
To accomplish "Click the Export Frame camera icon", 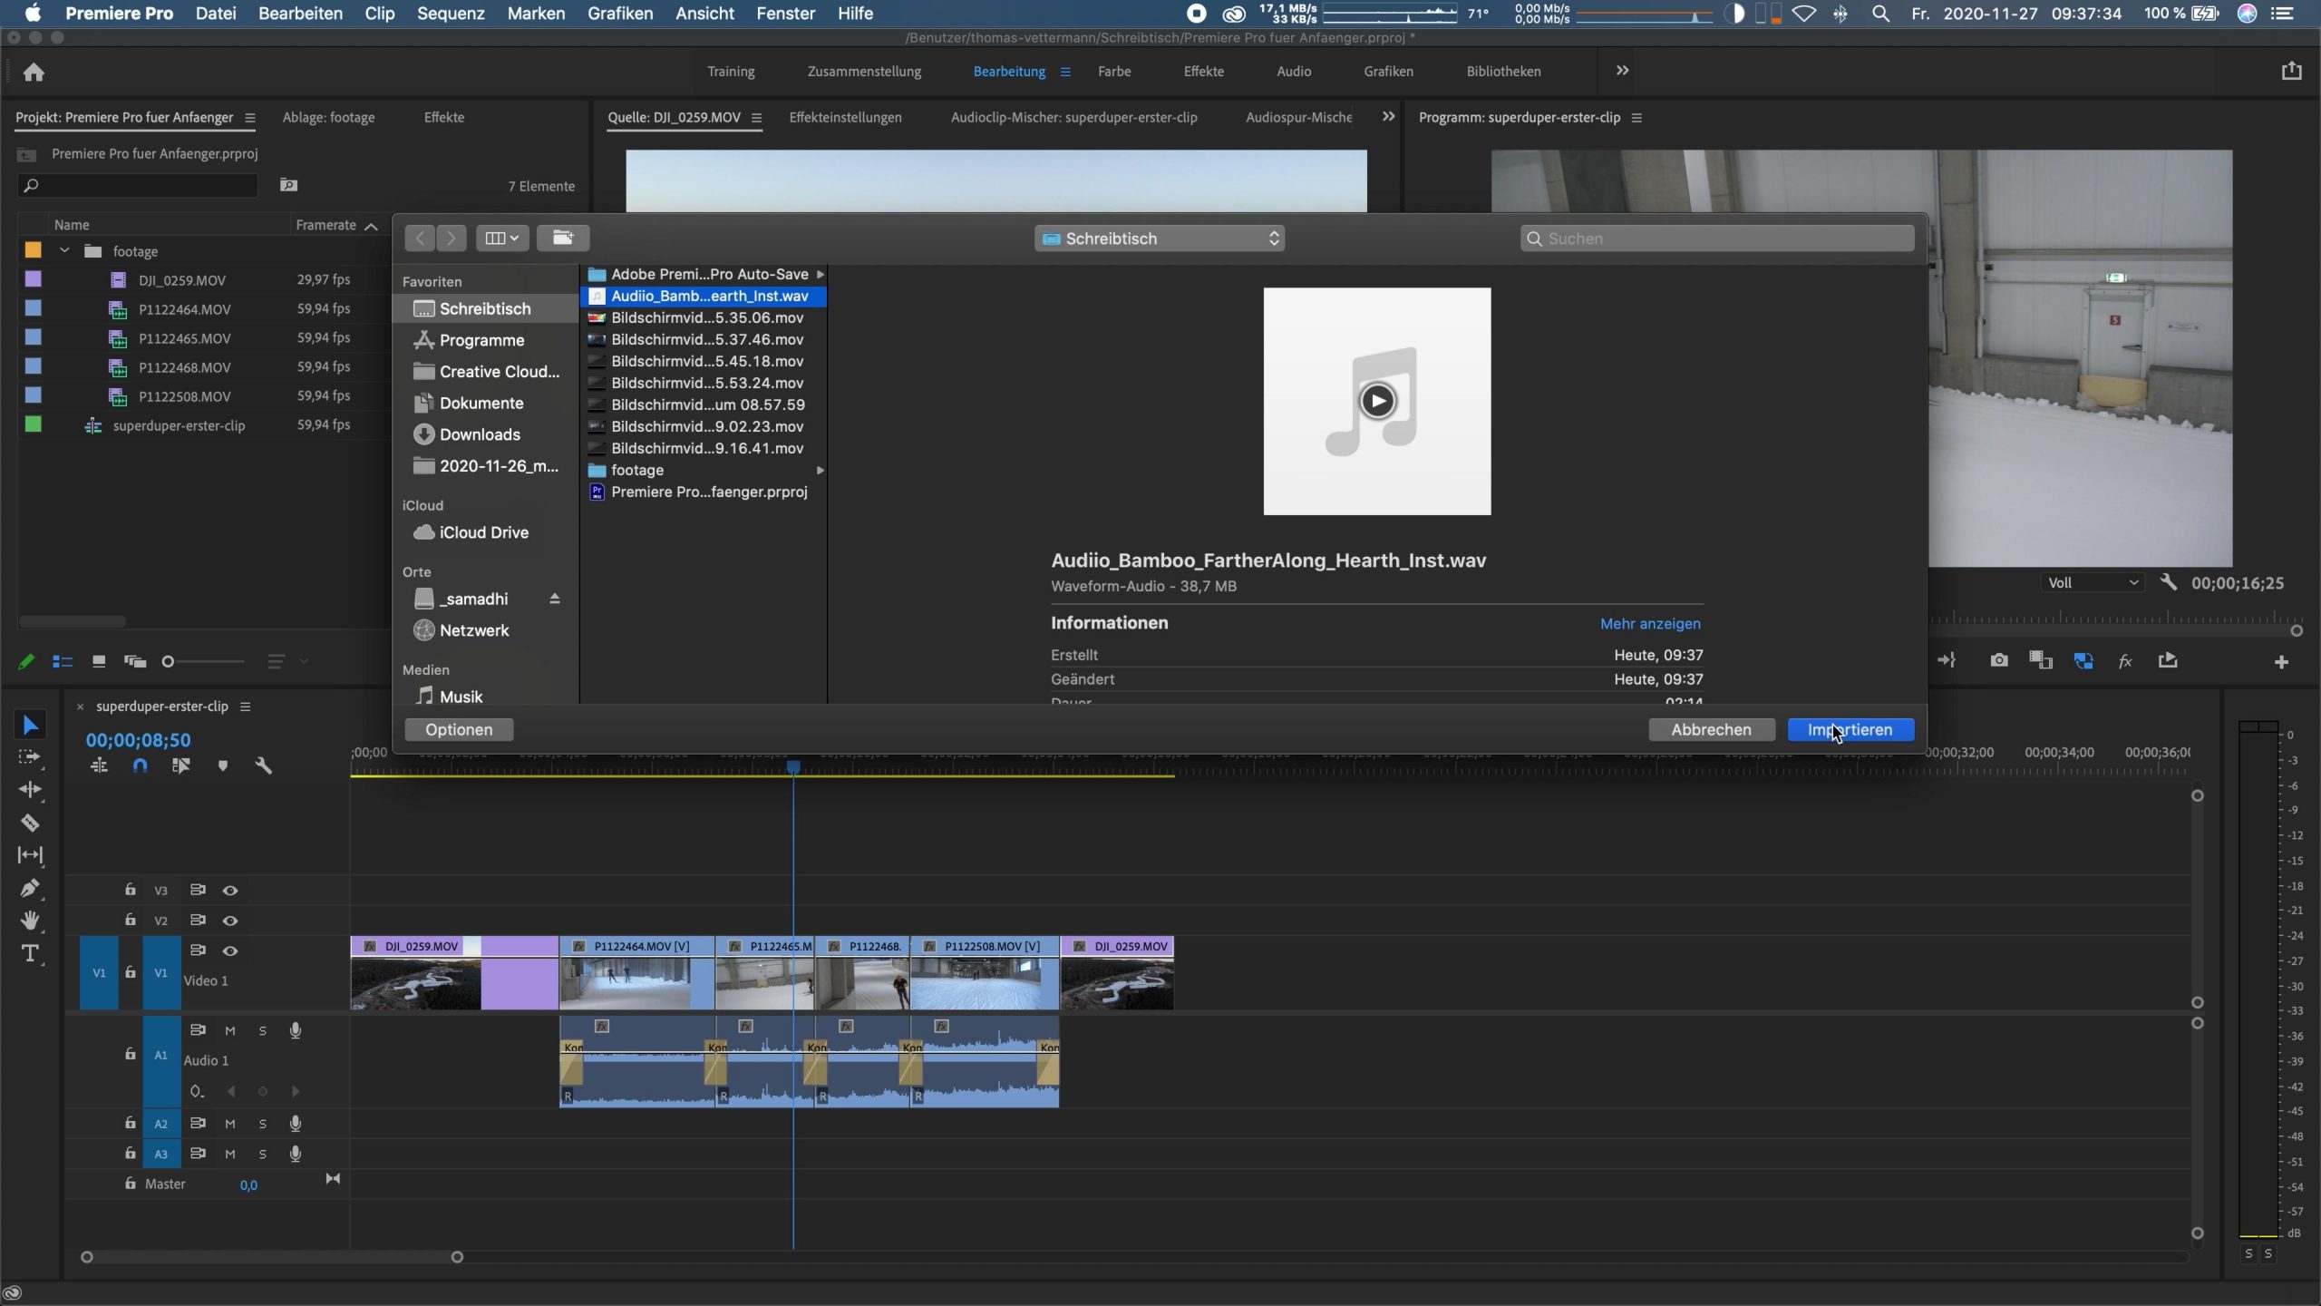I will [1998, 660].
